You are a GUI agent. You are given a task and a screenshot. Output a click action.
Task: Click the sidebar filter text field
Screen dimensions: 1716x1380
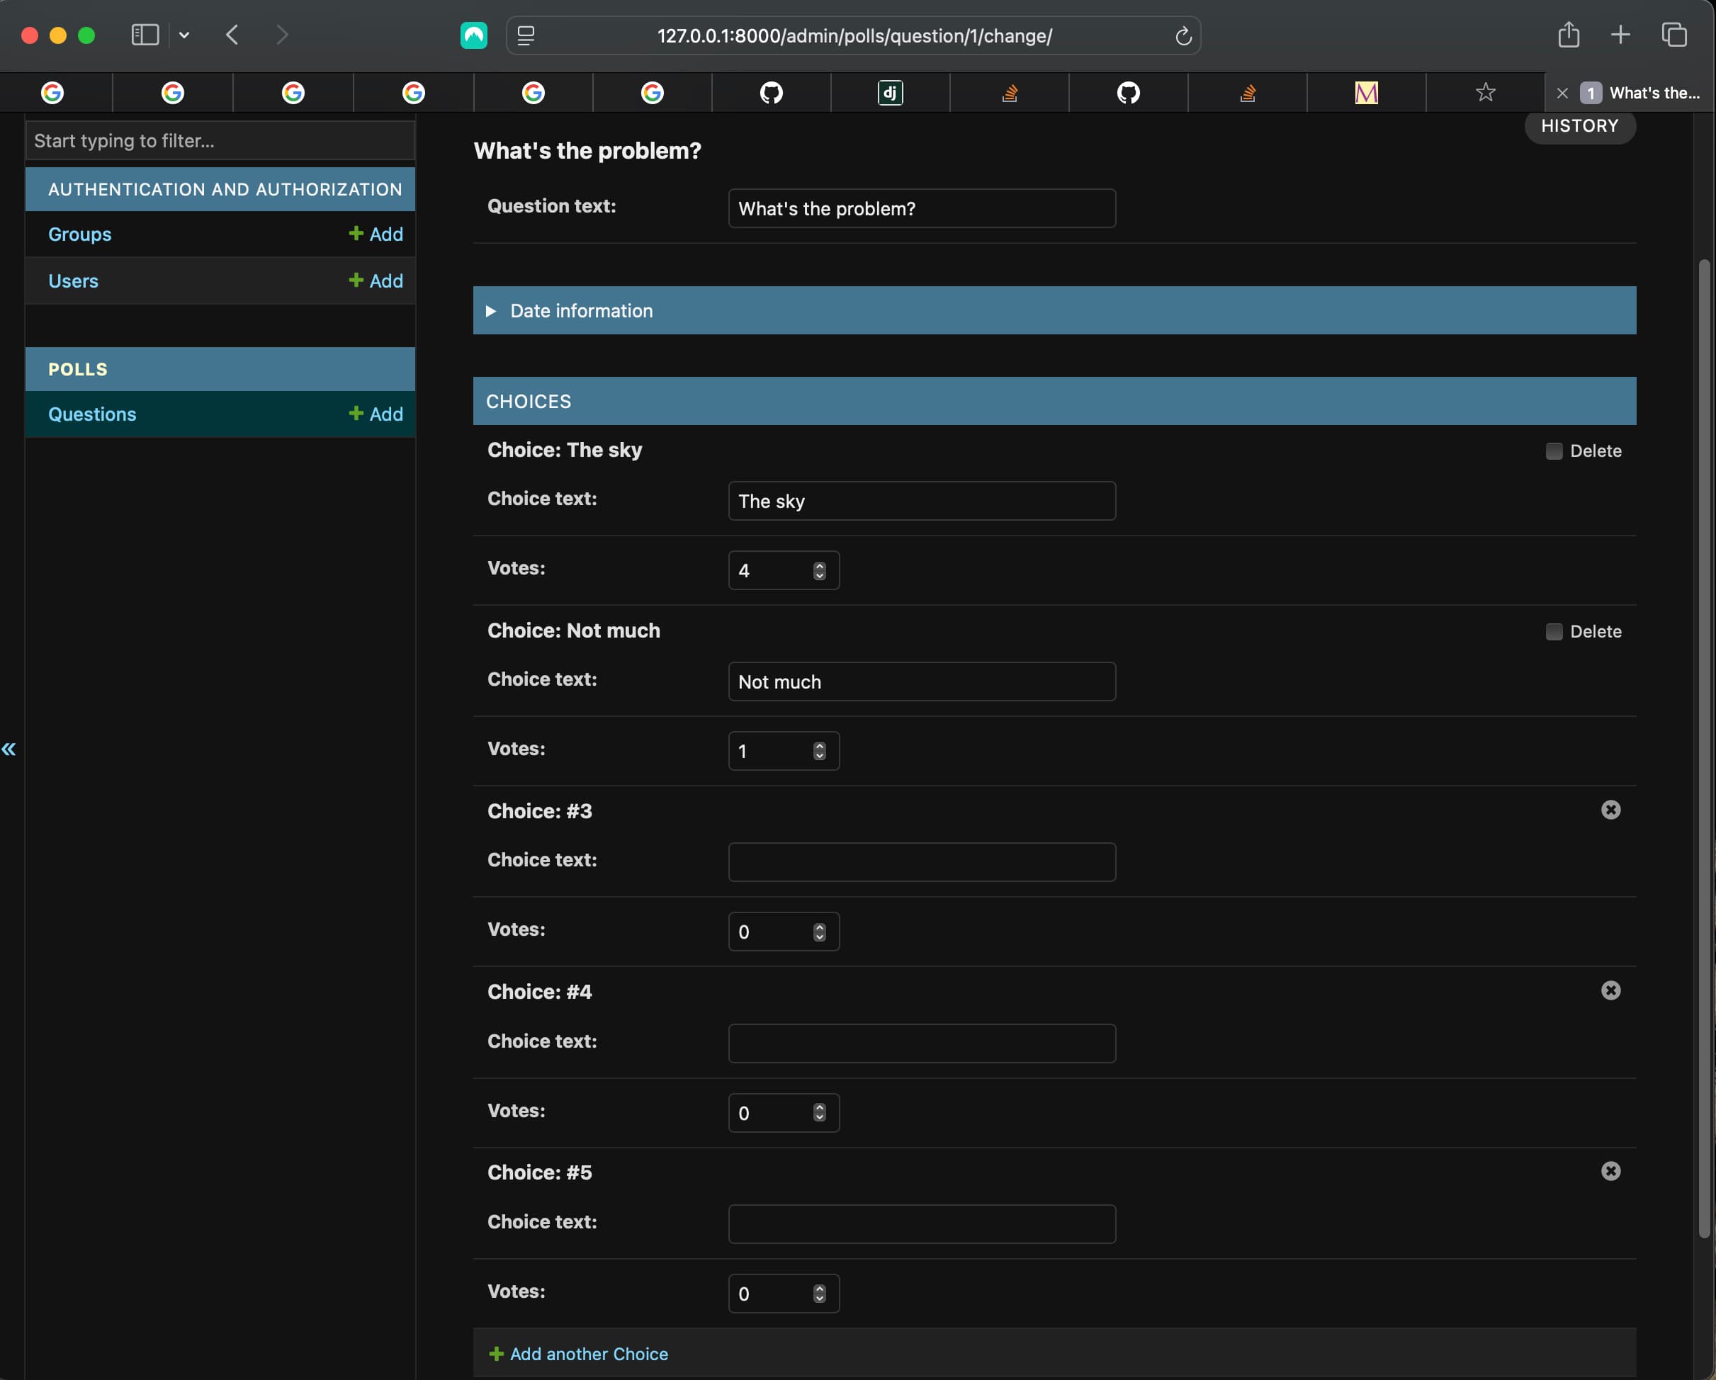[220, 141]
